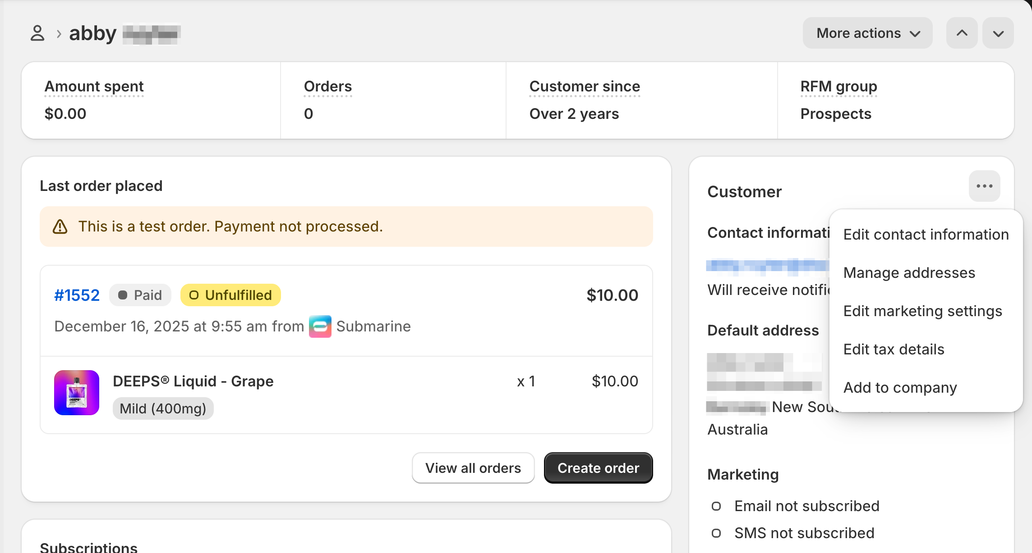Image resolution: width=1032 pixels, height=553 pixels.
Task: Go to previous customer with up arrow
Action: tap(962, 33)
